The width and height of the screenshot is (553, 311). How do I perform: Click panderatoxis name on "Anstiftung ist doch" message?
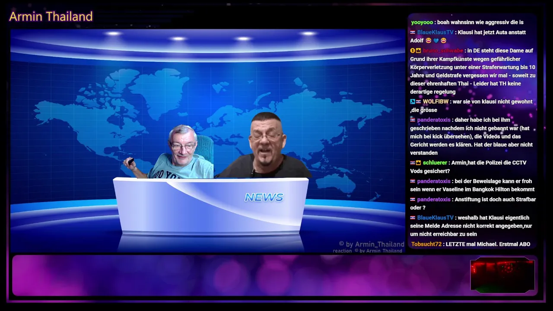click(x=434, y=200)
